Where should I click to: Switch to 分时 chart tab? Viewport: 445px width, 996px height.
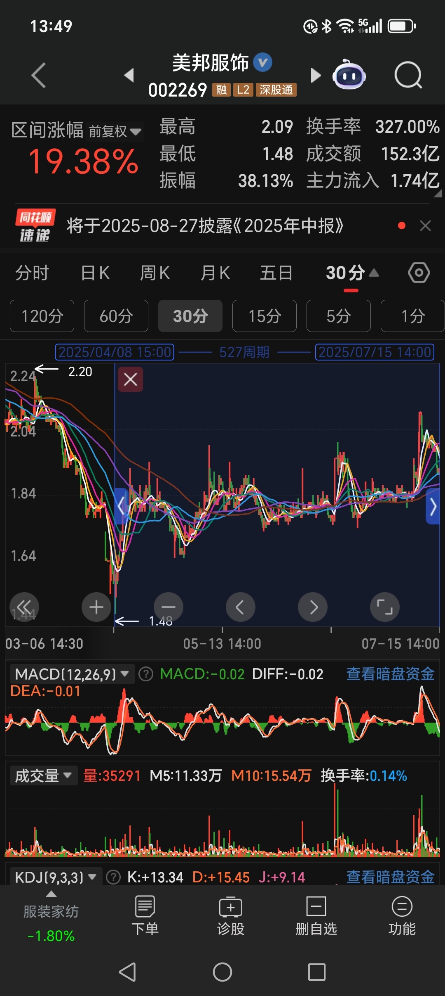coord(32,273)
